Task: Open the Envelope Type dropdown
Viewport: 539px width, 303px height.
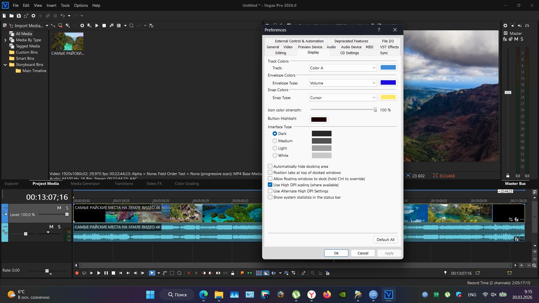Action: pyautogui.click(x=343, y=83)
